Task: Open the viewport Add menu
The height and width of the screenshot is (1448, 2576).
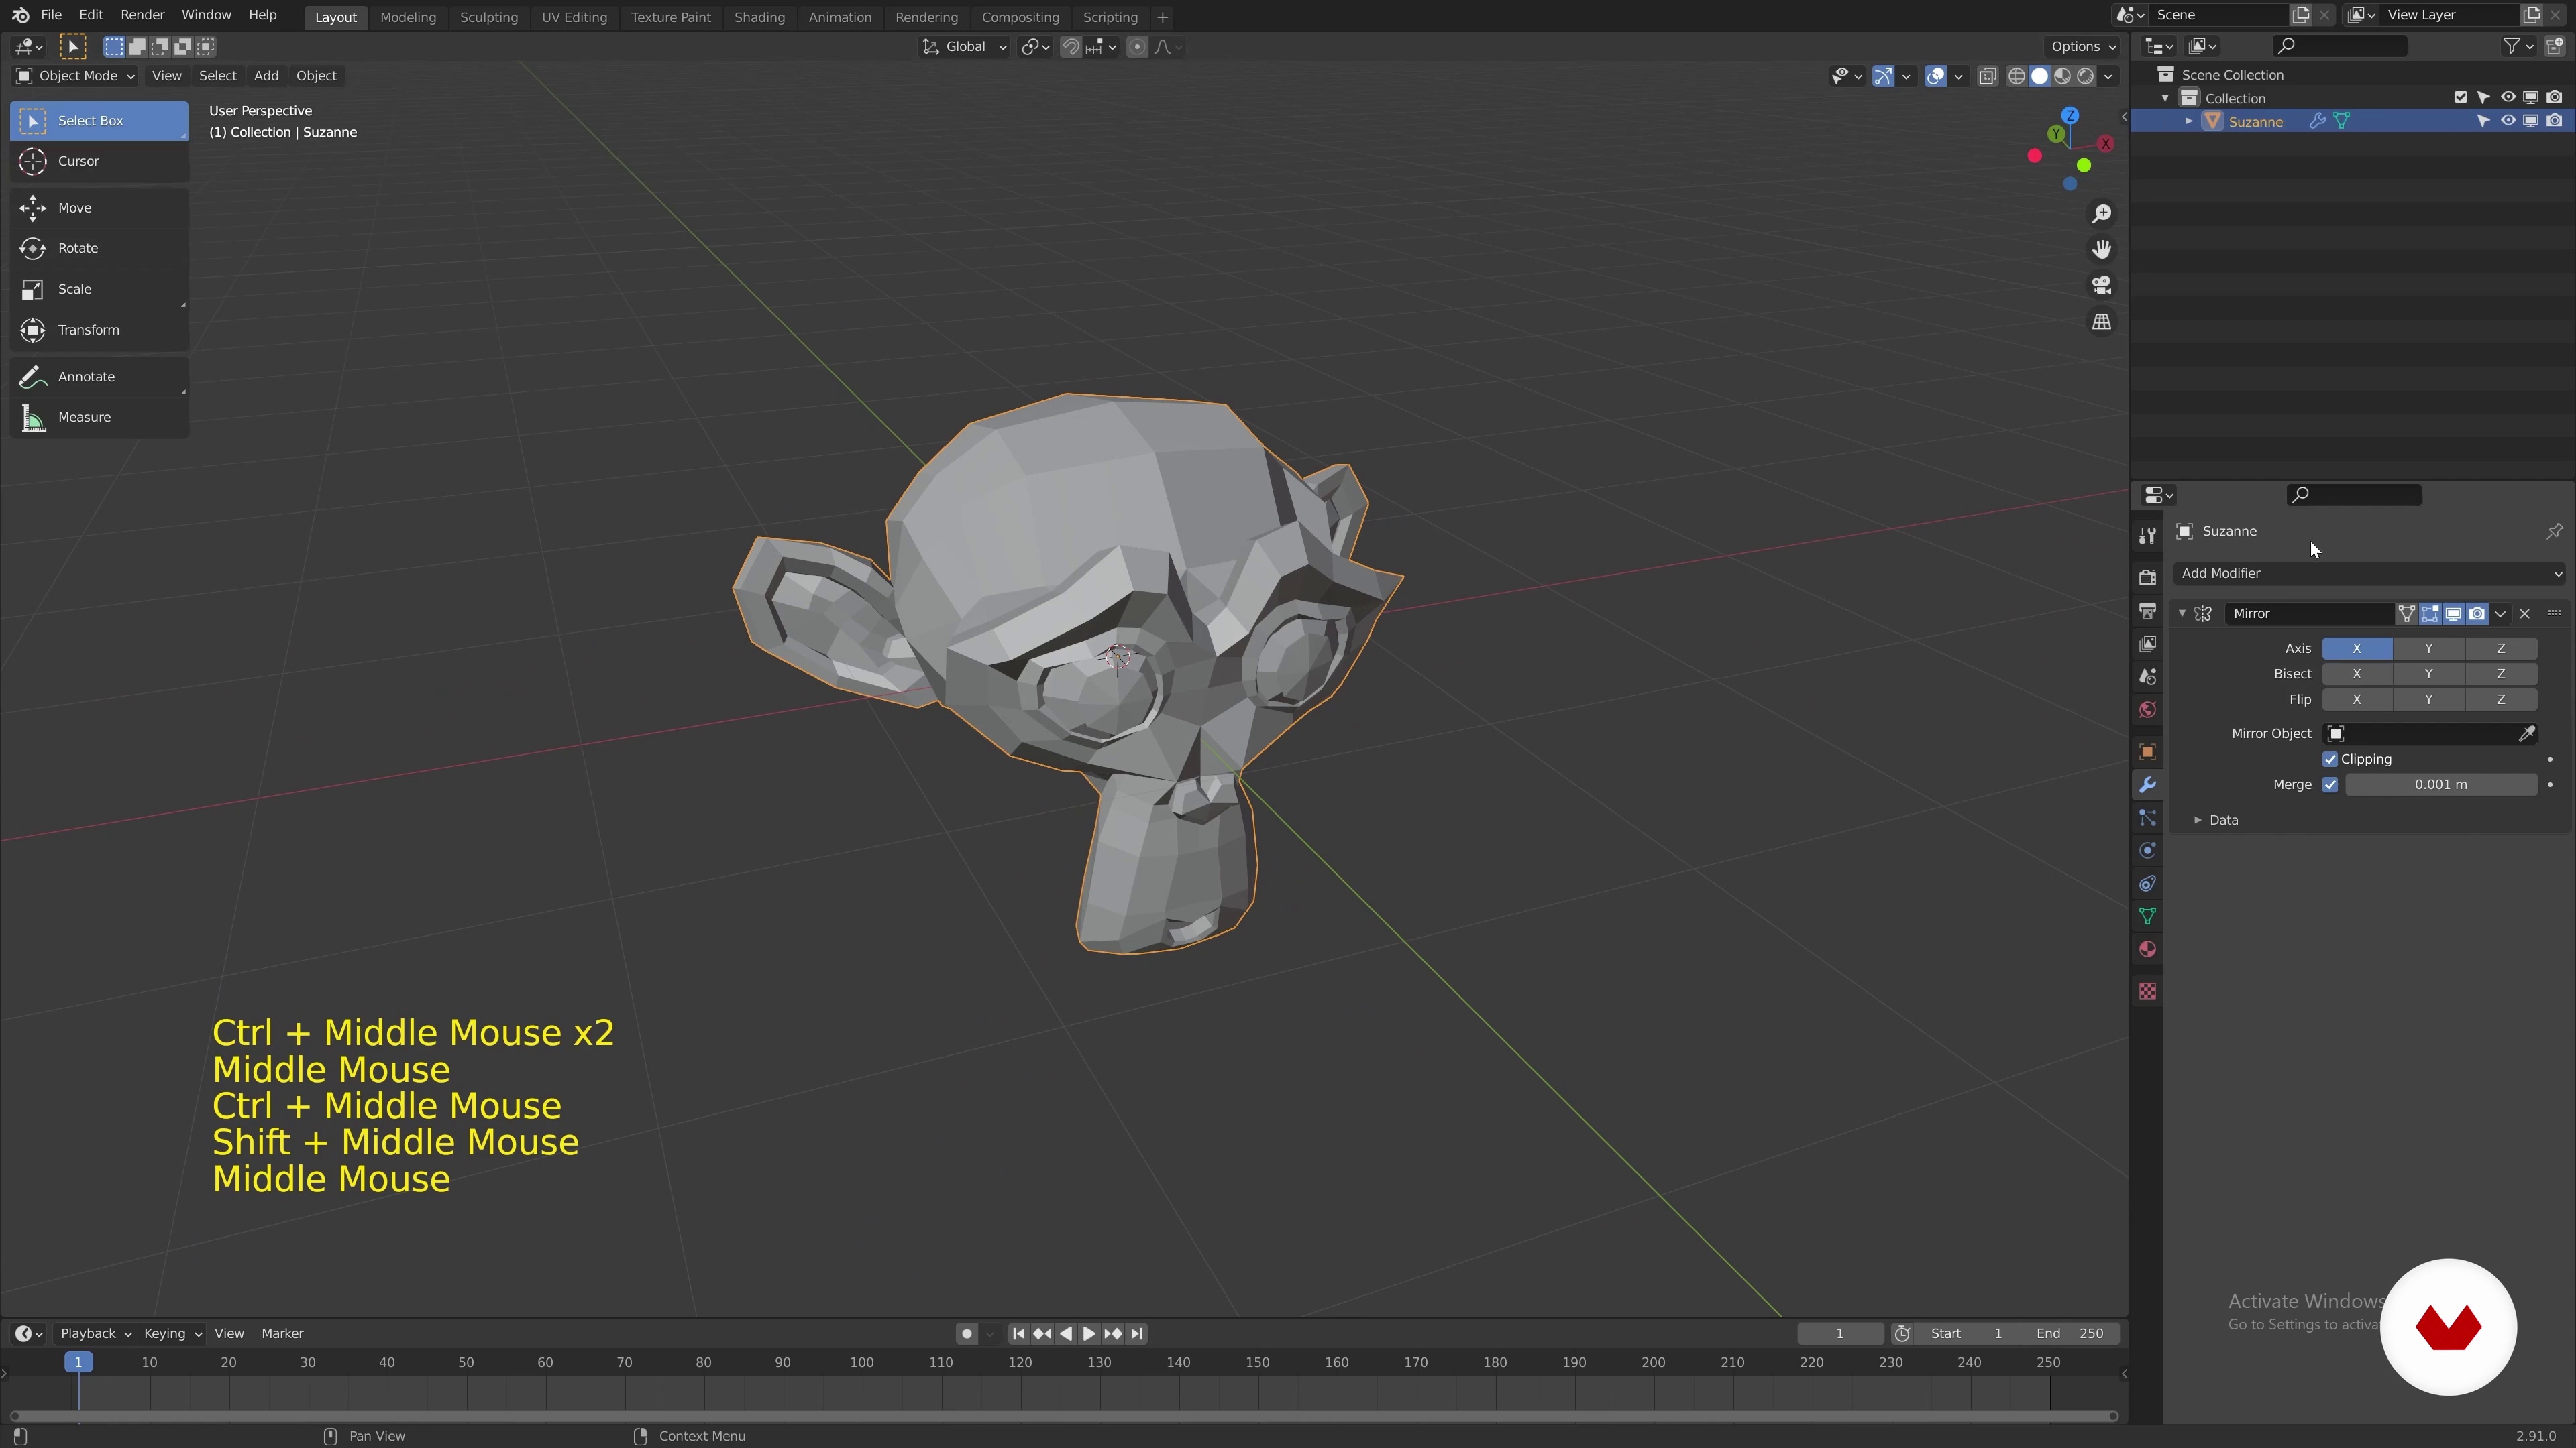Action: click(266, 76)
